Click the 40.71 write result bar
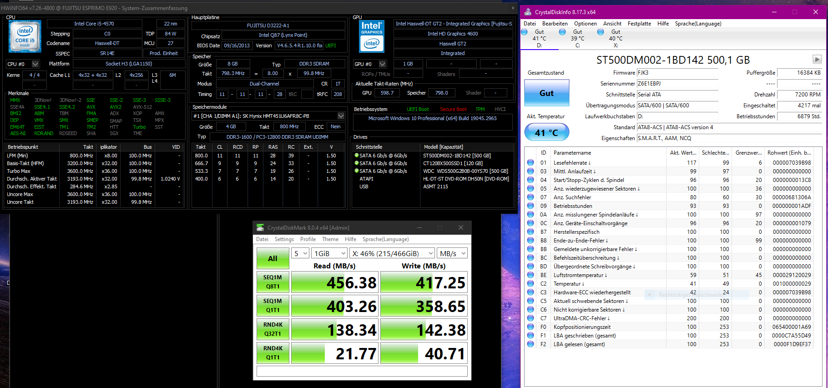Screen dimensions: 828x388 click(x=424, y=353)
